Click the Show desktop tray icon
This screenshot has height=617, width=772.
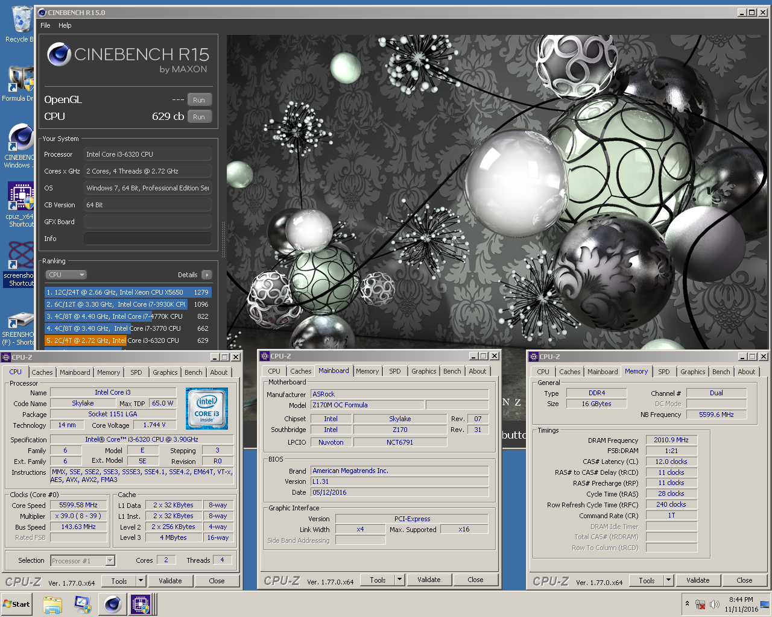765,604
